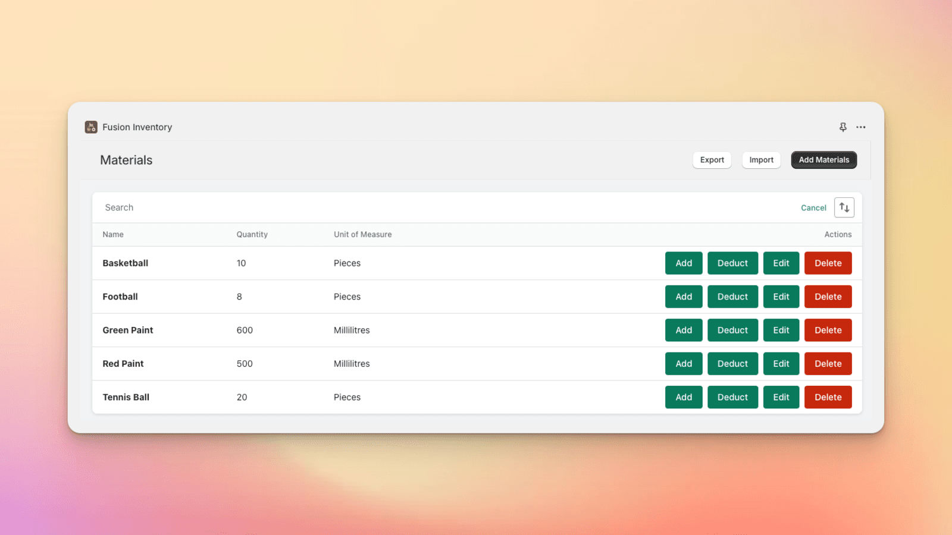Screen dimensions: 952x535
Task: Import materials data
Action: (761, 160)
